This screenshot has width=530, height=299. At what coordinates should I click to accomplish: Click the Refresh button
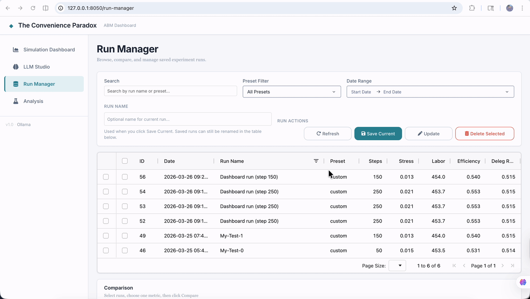328,134
